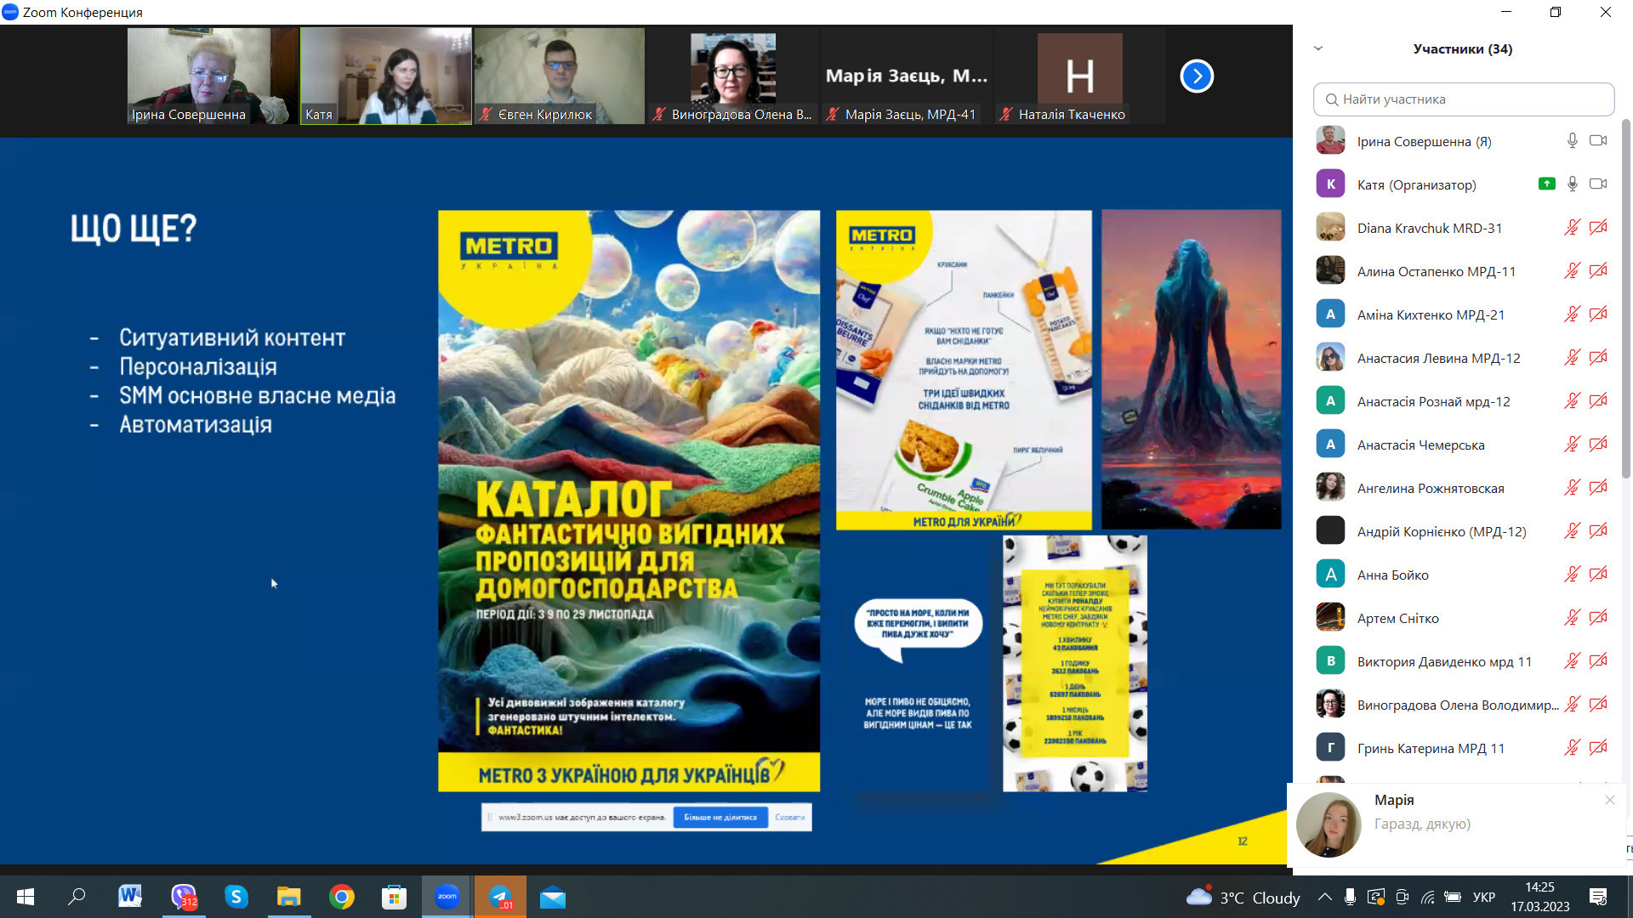Select Ірина Совершенна video thumbnail
This screenshot has height=918, width=1633.
point(212,76)
